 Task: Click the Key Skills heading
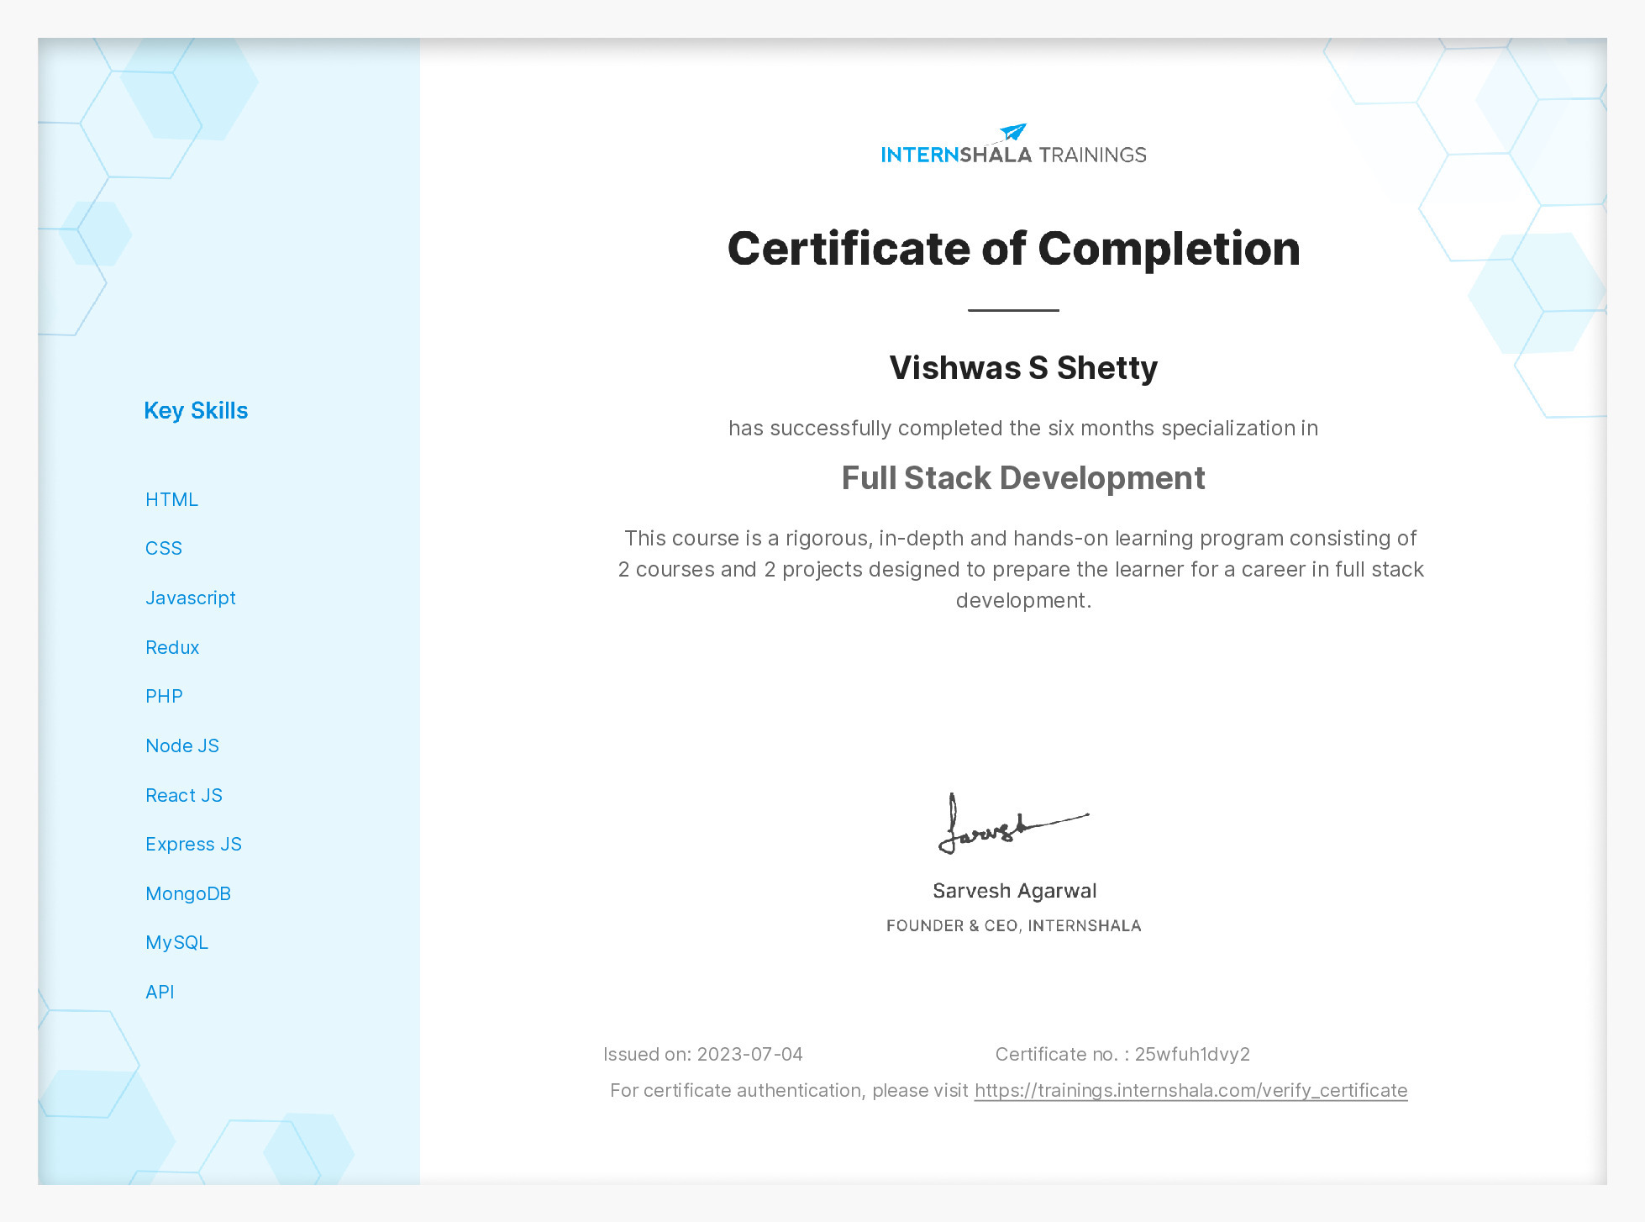click(x=196, y=411)
